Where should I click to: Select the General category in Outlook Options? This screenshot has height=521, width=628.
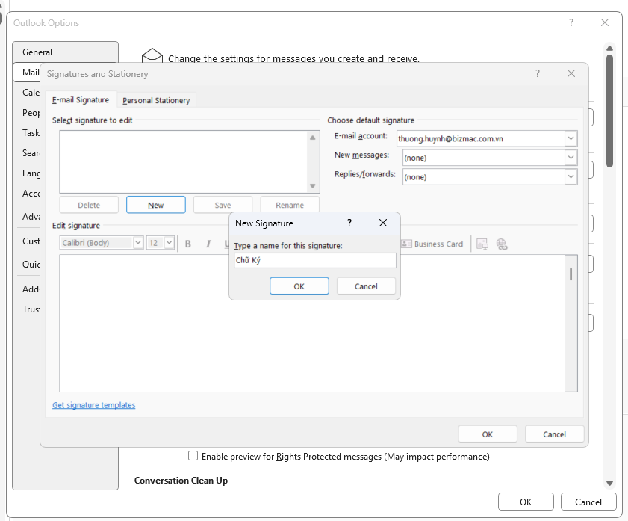point(37,52)
